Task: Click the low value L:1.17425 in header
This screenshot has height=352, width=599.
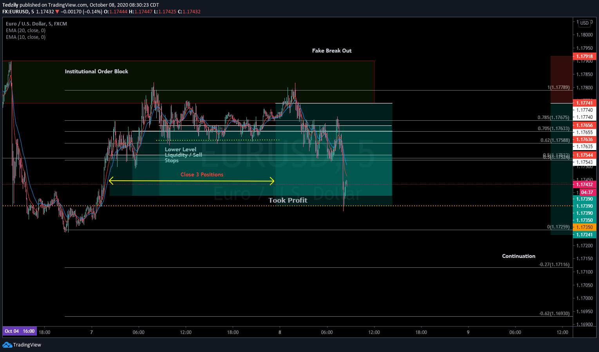Action: (x=165, y=12)
